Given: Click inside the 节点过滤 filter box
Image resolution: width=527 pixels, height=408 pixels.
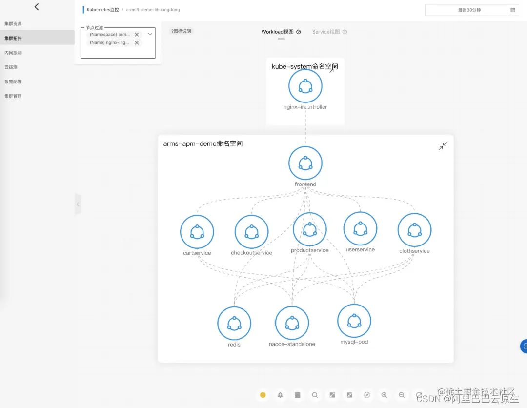Looking at the screenshot, I should 118,43.
